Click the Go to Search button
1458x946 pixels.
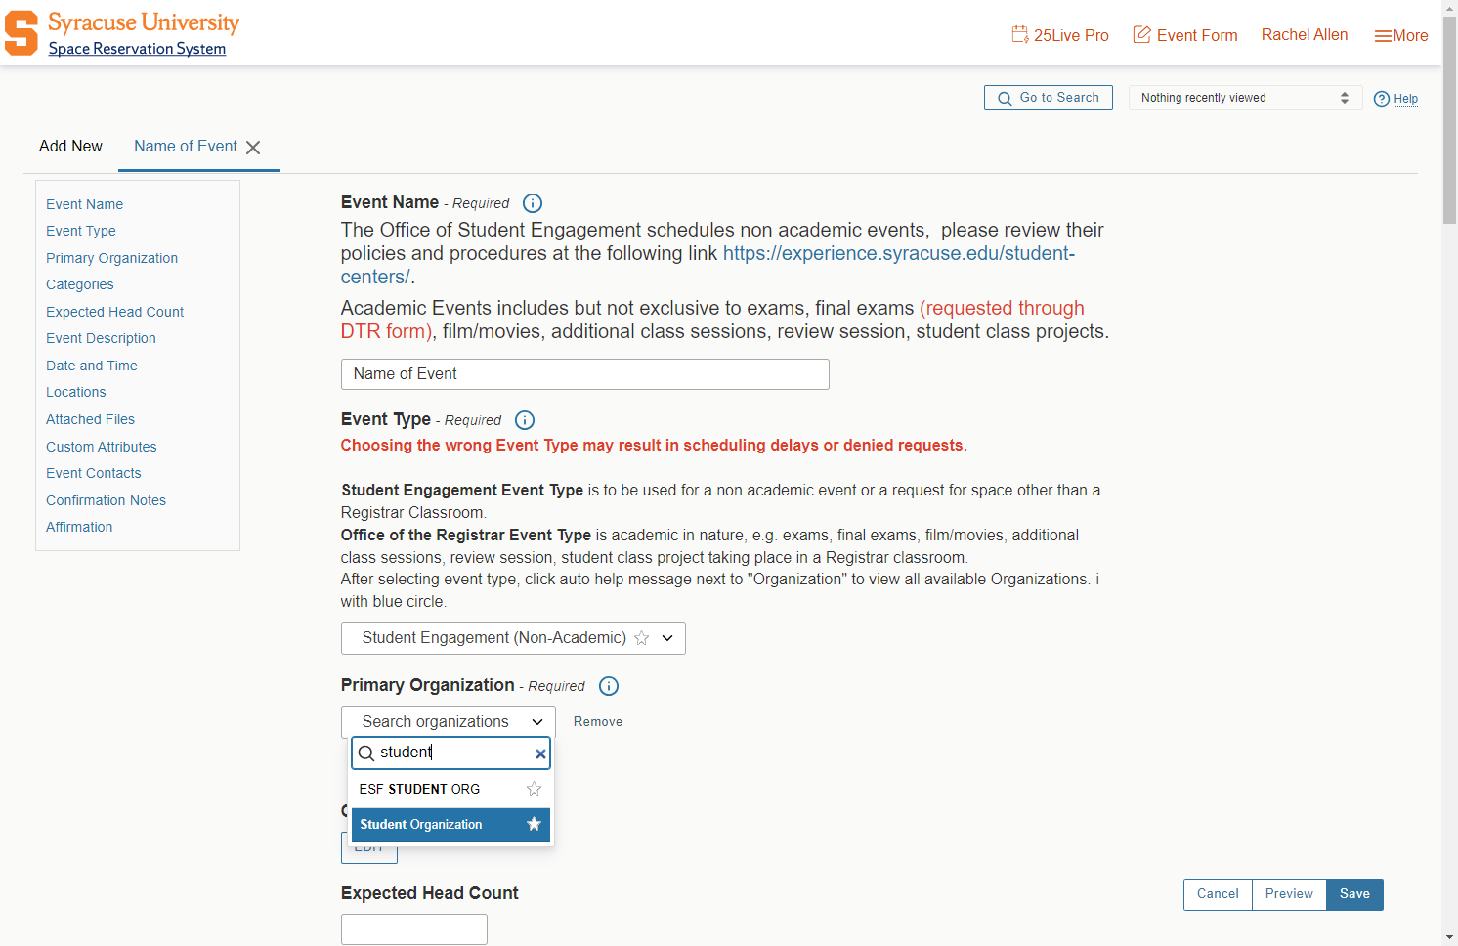click(x=1048, y=98)
